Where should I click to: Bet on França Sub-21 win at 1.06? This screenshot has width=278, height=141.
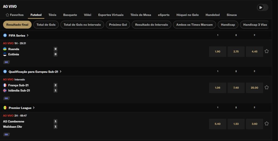pos(217,88)
